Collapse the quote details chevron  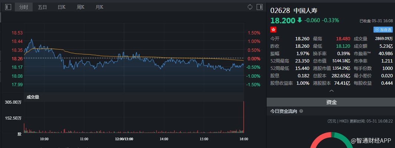(331, 91)
